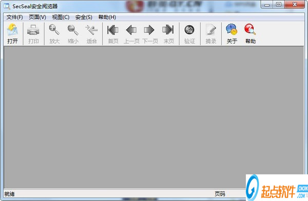Select the 放大 zoom-in magnifier icon

54,30
